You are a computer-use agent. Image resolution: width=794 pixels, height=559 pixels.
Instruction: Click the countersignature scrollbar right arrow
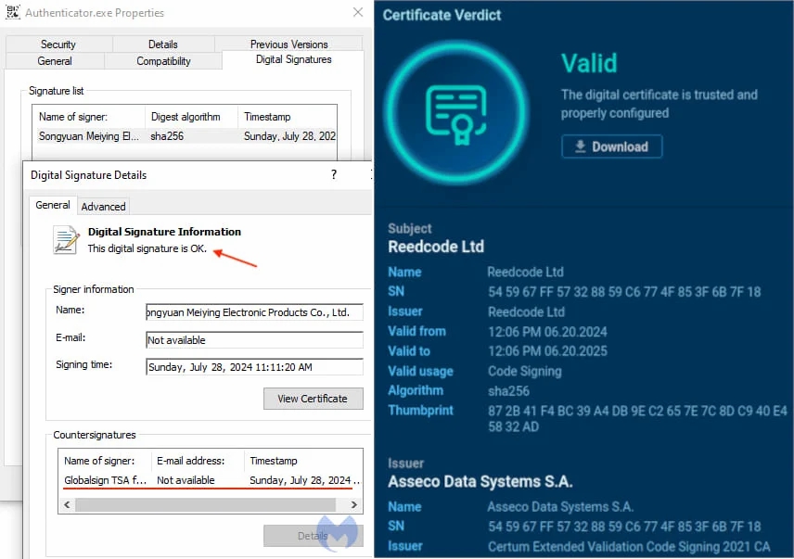tap(354, 505)
